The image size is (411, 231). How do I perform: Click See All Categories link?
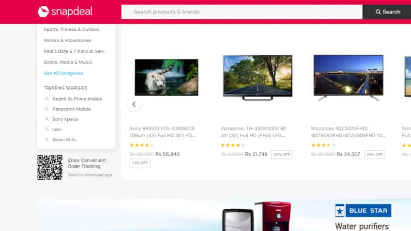click(x=63, y=73)
